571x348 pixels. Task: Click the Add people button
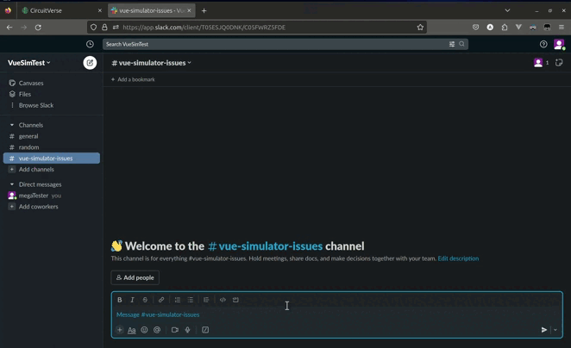pos(135,277)
